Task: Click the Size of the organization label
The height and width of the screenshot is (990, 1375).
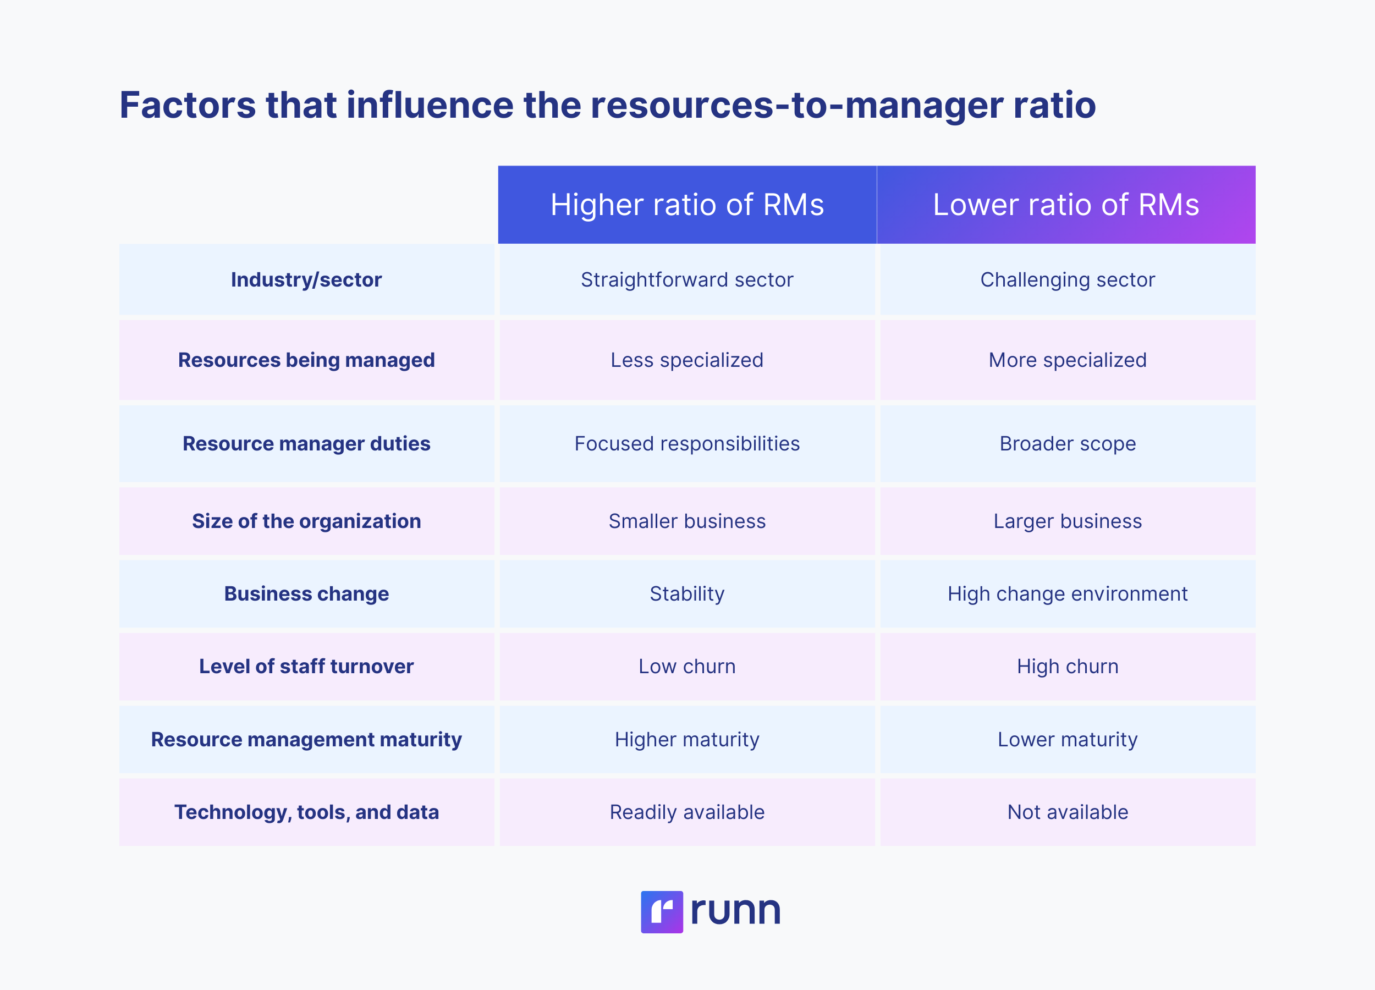Action: [x=306, y=521]
